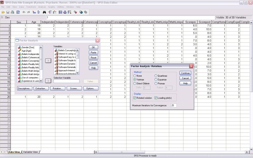The width and height of the screenshot is (253, 158).
Task: Select Gender [Sex] in source variable list
Action: click(x=28, y=47)
